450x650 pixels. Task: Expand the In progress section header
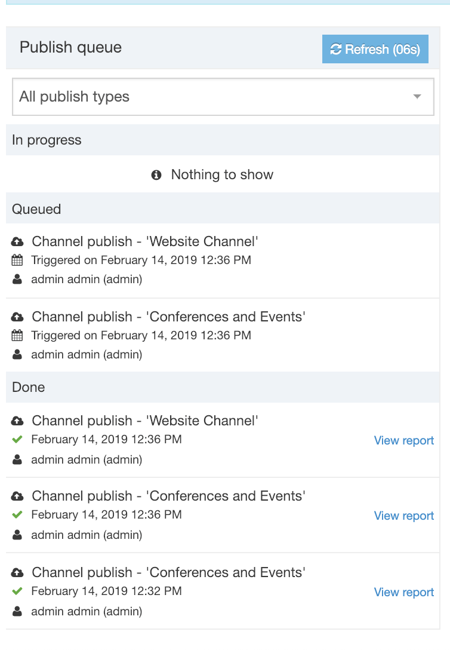pos(46,140)
